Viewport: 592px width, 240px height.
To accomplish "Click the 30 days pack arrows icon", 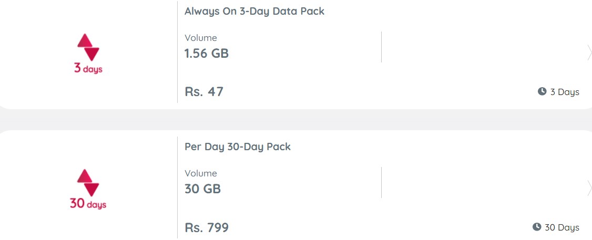I will 88,183.
